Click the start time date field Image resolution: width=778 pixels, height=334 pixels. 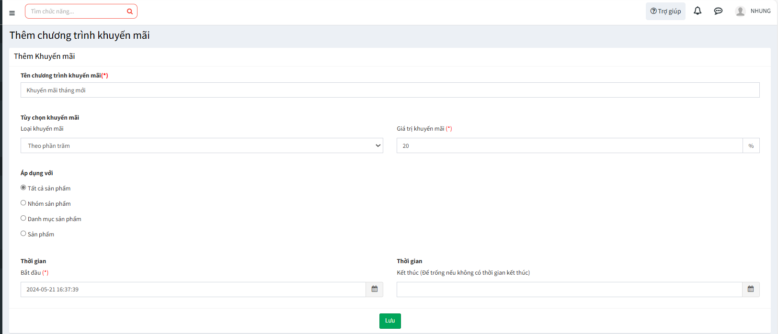coord(193,289)
